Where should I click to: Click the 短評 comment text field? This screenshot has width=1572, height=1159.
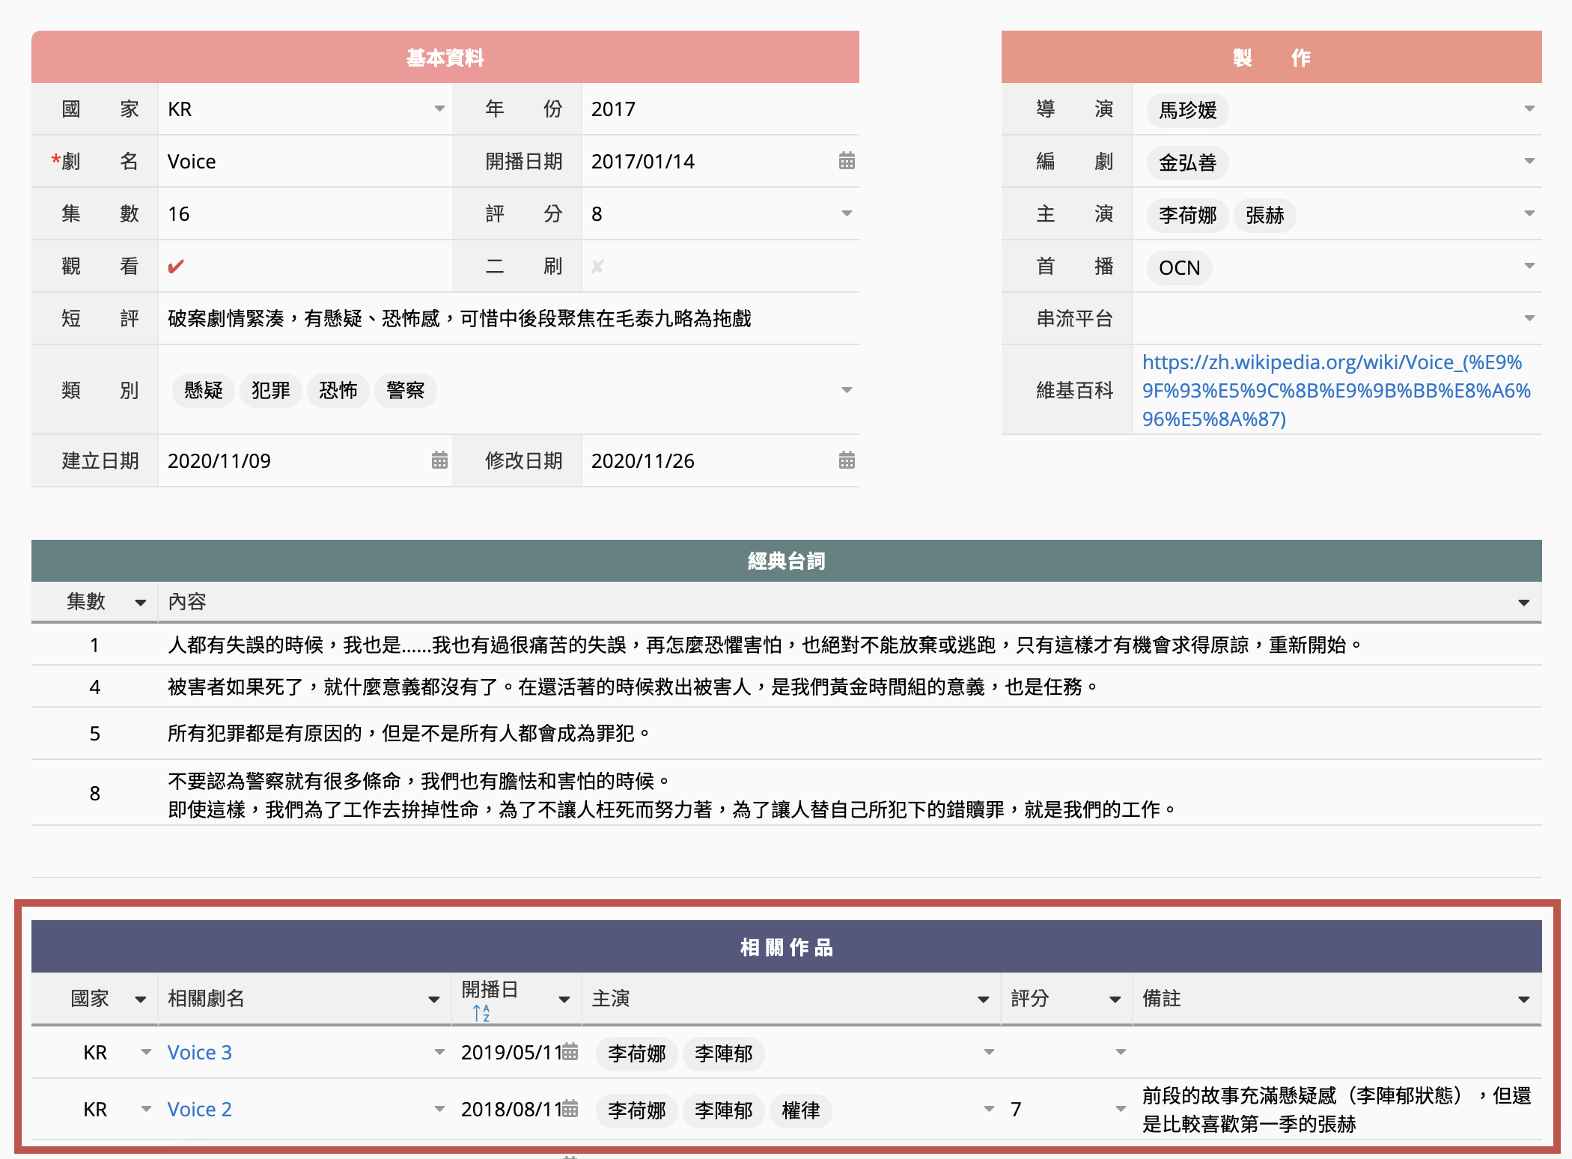pyautogui.click(x=509, y=319)
